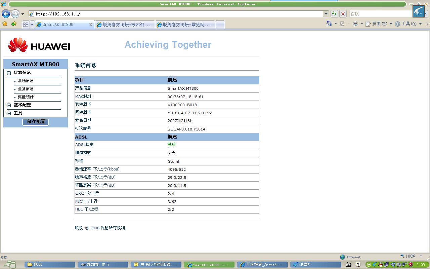Image resolution: width=430 pixels, height=269 pixels.
Task: Switch to the 脱兔官方论坛-常见问 tab
Action: tap(185, 25)
